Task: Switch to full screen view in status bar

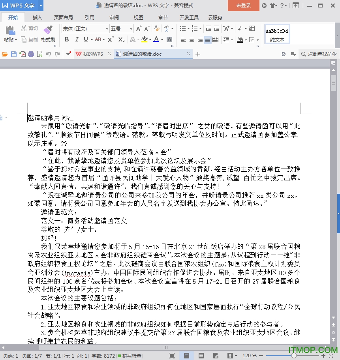Action: coord(172,356)
